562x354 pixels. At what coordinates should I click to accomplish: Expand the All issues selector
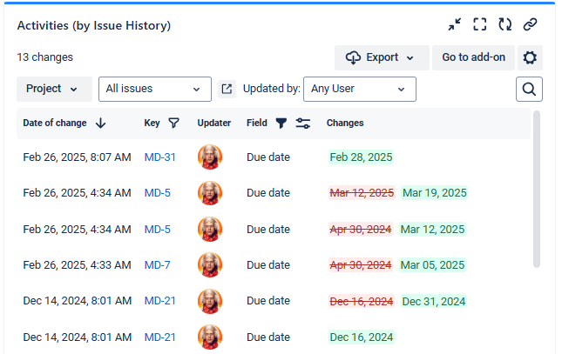[155, 89]
